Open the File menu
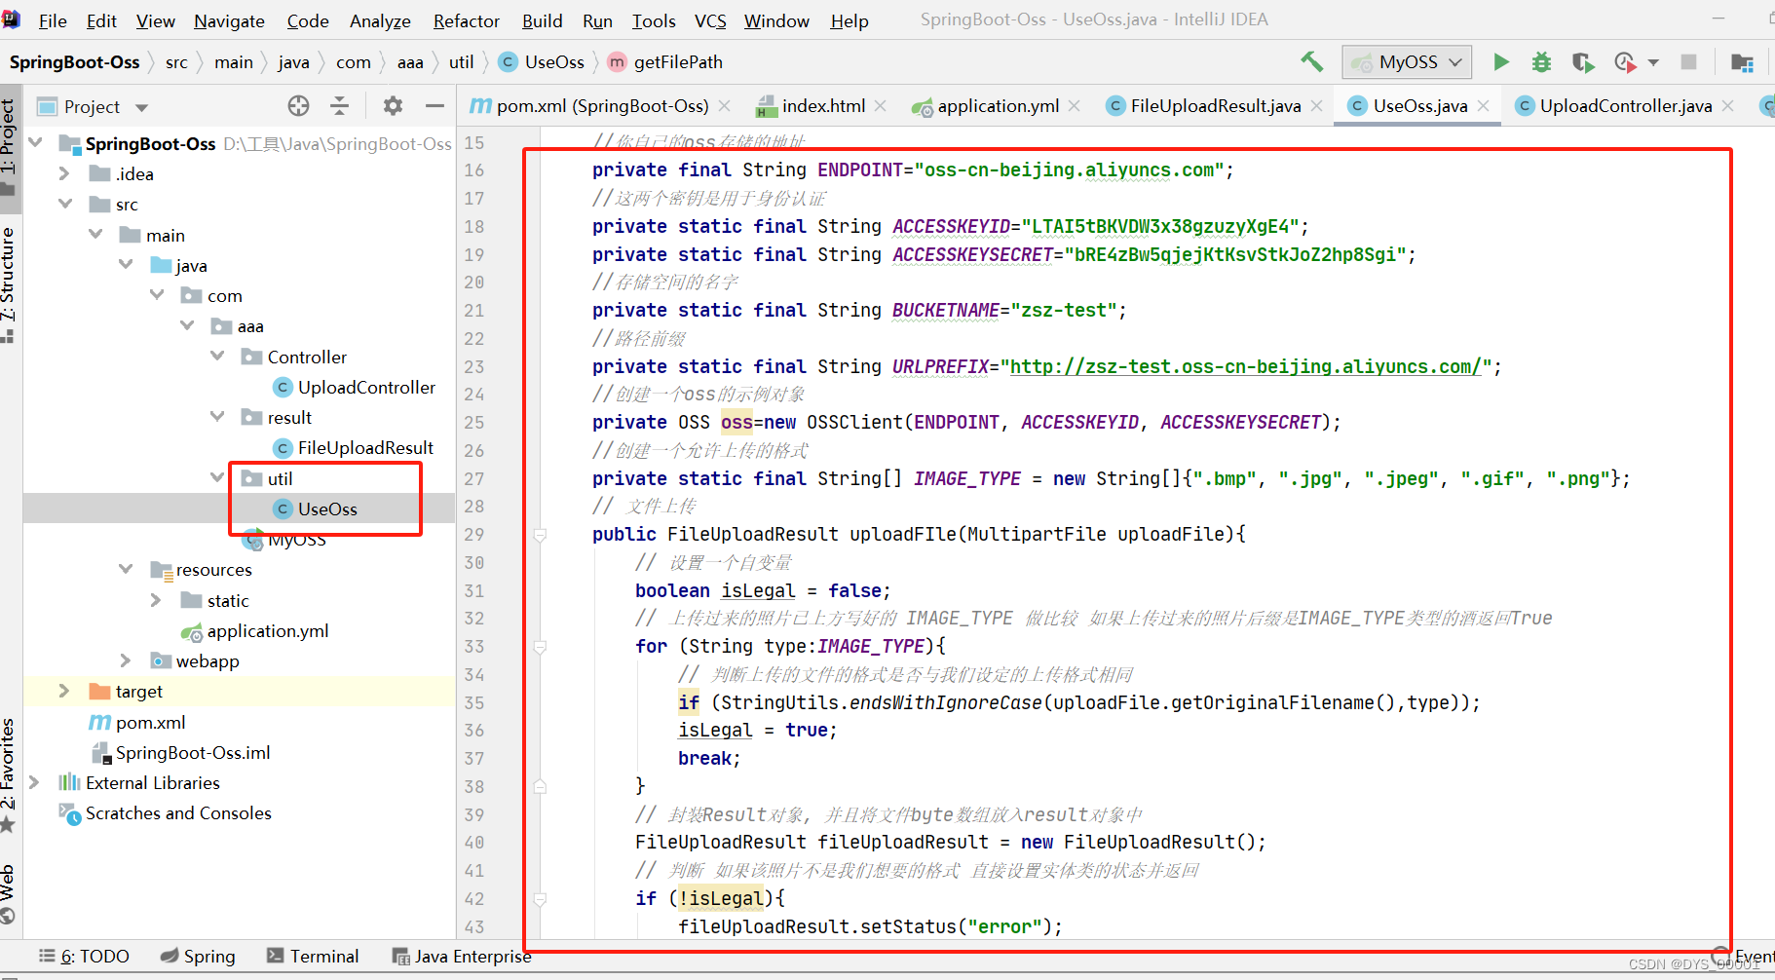Screen dimensions: 1775x980 [53, 20]
